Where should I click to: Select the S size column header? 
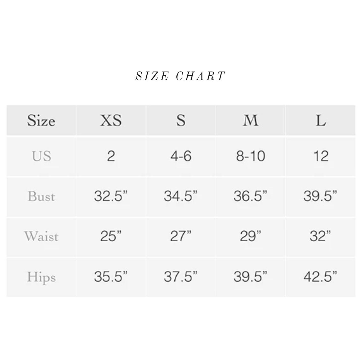181,120
